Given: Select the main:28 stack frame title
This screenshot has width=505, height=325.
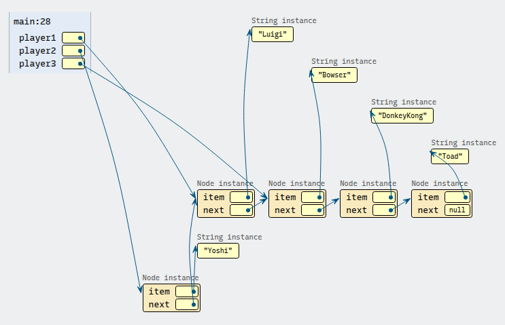Looking at the screenshot, I should (32, 22).
